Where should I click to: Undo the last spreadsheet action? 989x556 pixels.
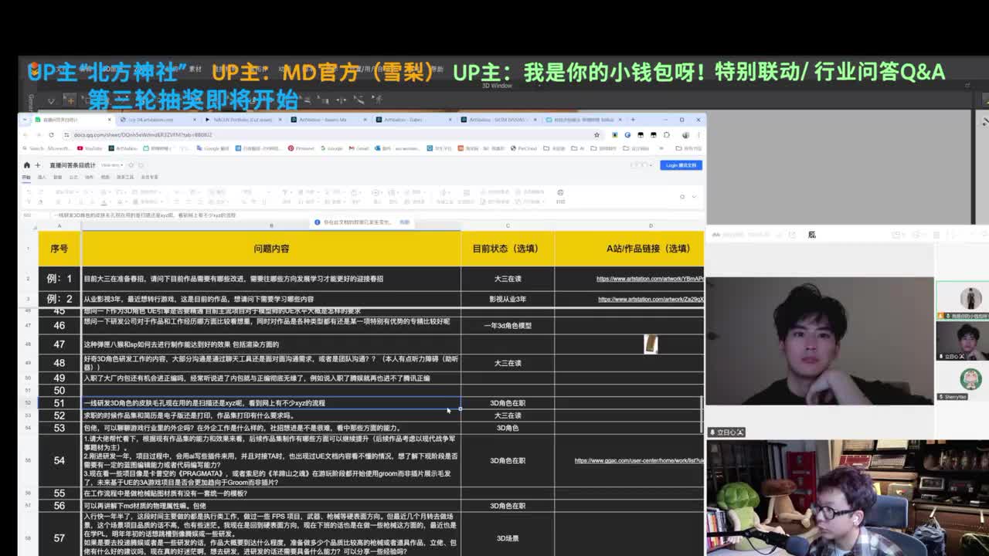(29, 192)
